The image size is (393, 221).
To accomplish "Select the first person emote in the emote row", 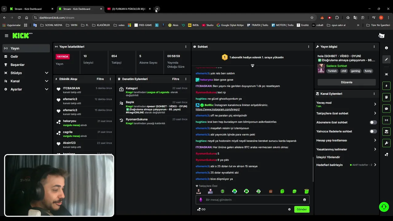I will pyautogui.click(x=199, y=191).
